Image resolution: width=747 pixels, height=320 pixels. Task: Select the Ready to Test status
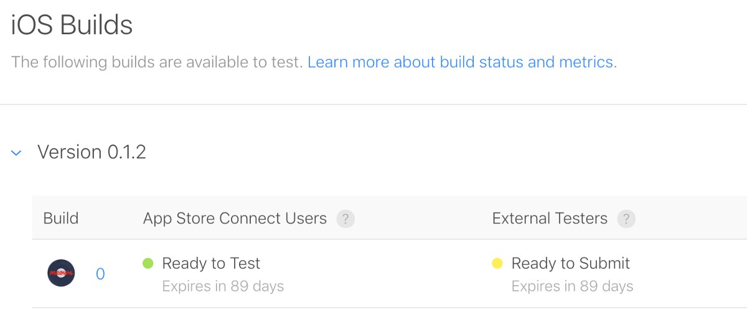[x=211, y=263]
